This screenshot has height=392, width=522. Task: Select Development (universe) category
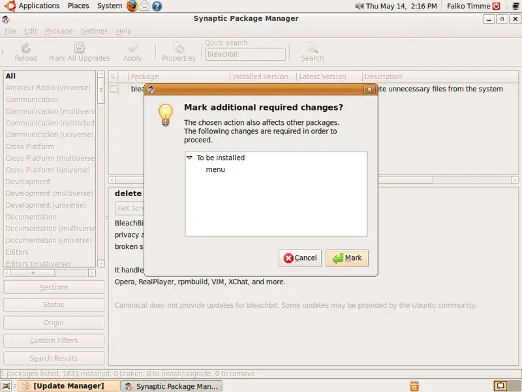46,205
